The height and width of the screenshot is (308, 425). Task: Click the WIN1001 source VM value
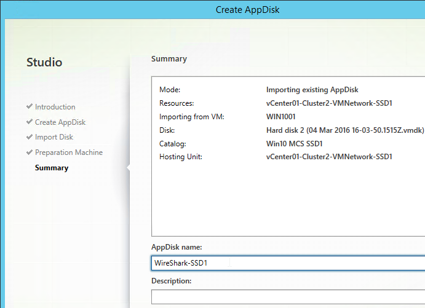(x=281, y=117)
